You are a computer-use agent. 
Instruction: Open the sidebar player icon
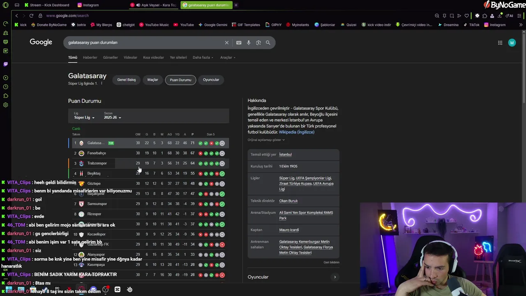[x=5, y=78]
